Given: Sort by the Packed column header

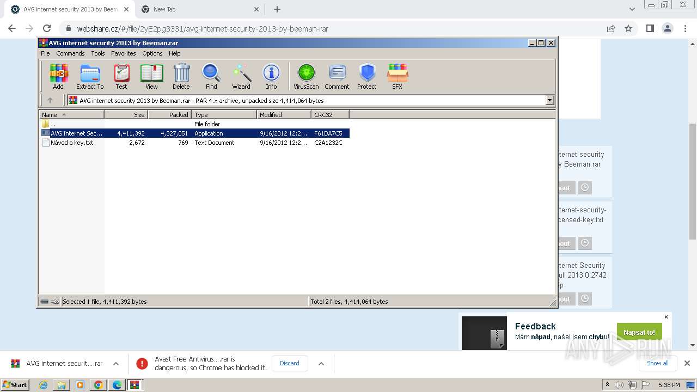Looking at the screenshot, I should point(169,114).
